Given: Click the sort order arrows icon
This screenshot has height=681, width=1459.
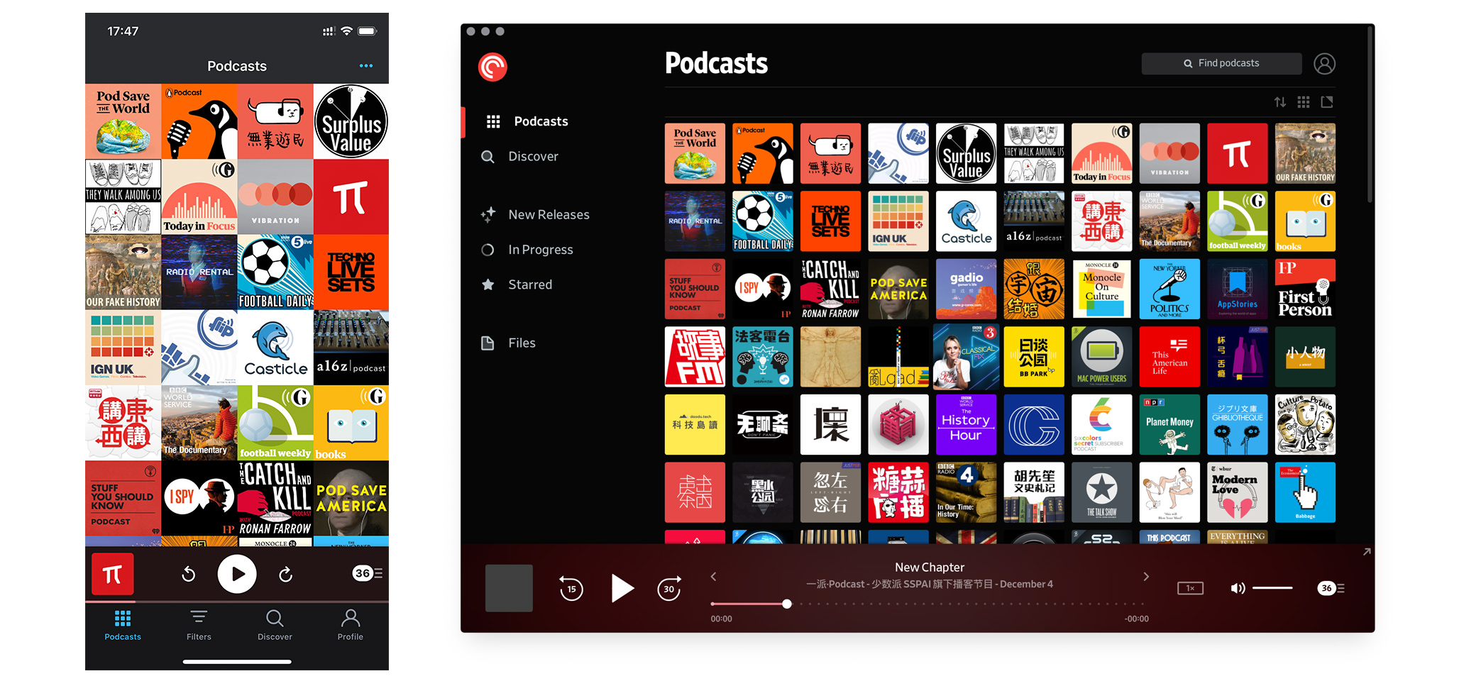Looking at the screenshot, I should coord(1280,102).
